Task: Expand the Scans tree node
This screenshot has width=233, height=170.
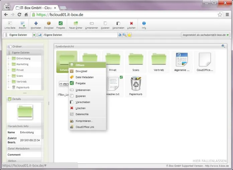Action: (x=9, y=76)
